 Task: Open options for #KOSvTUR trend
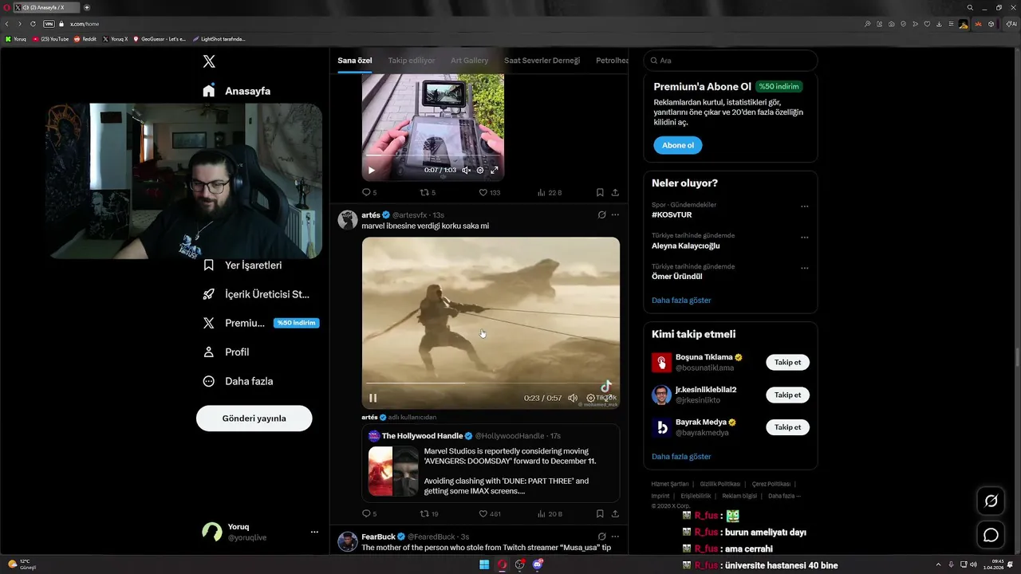pos(804,206)
